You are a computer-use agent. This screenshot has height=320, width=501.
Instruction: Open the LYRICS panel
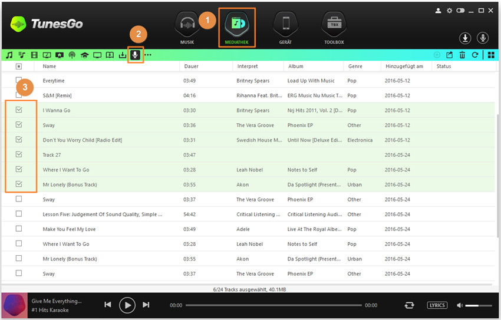(437, 305)
